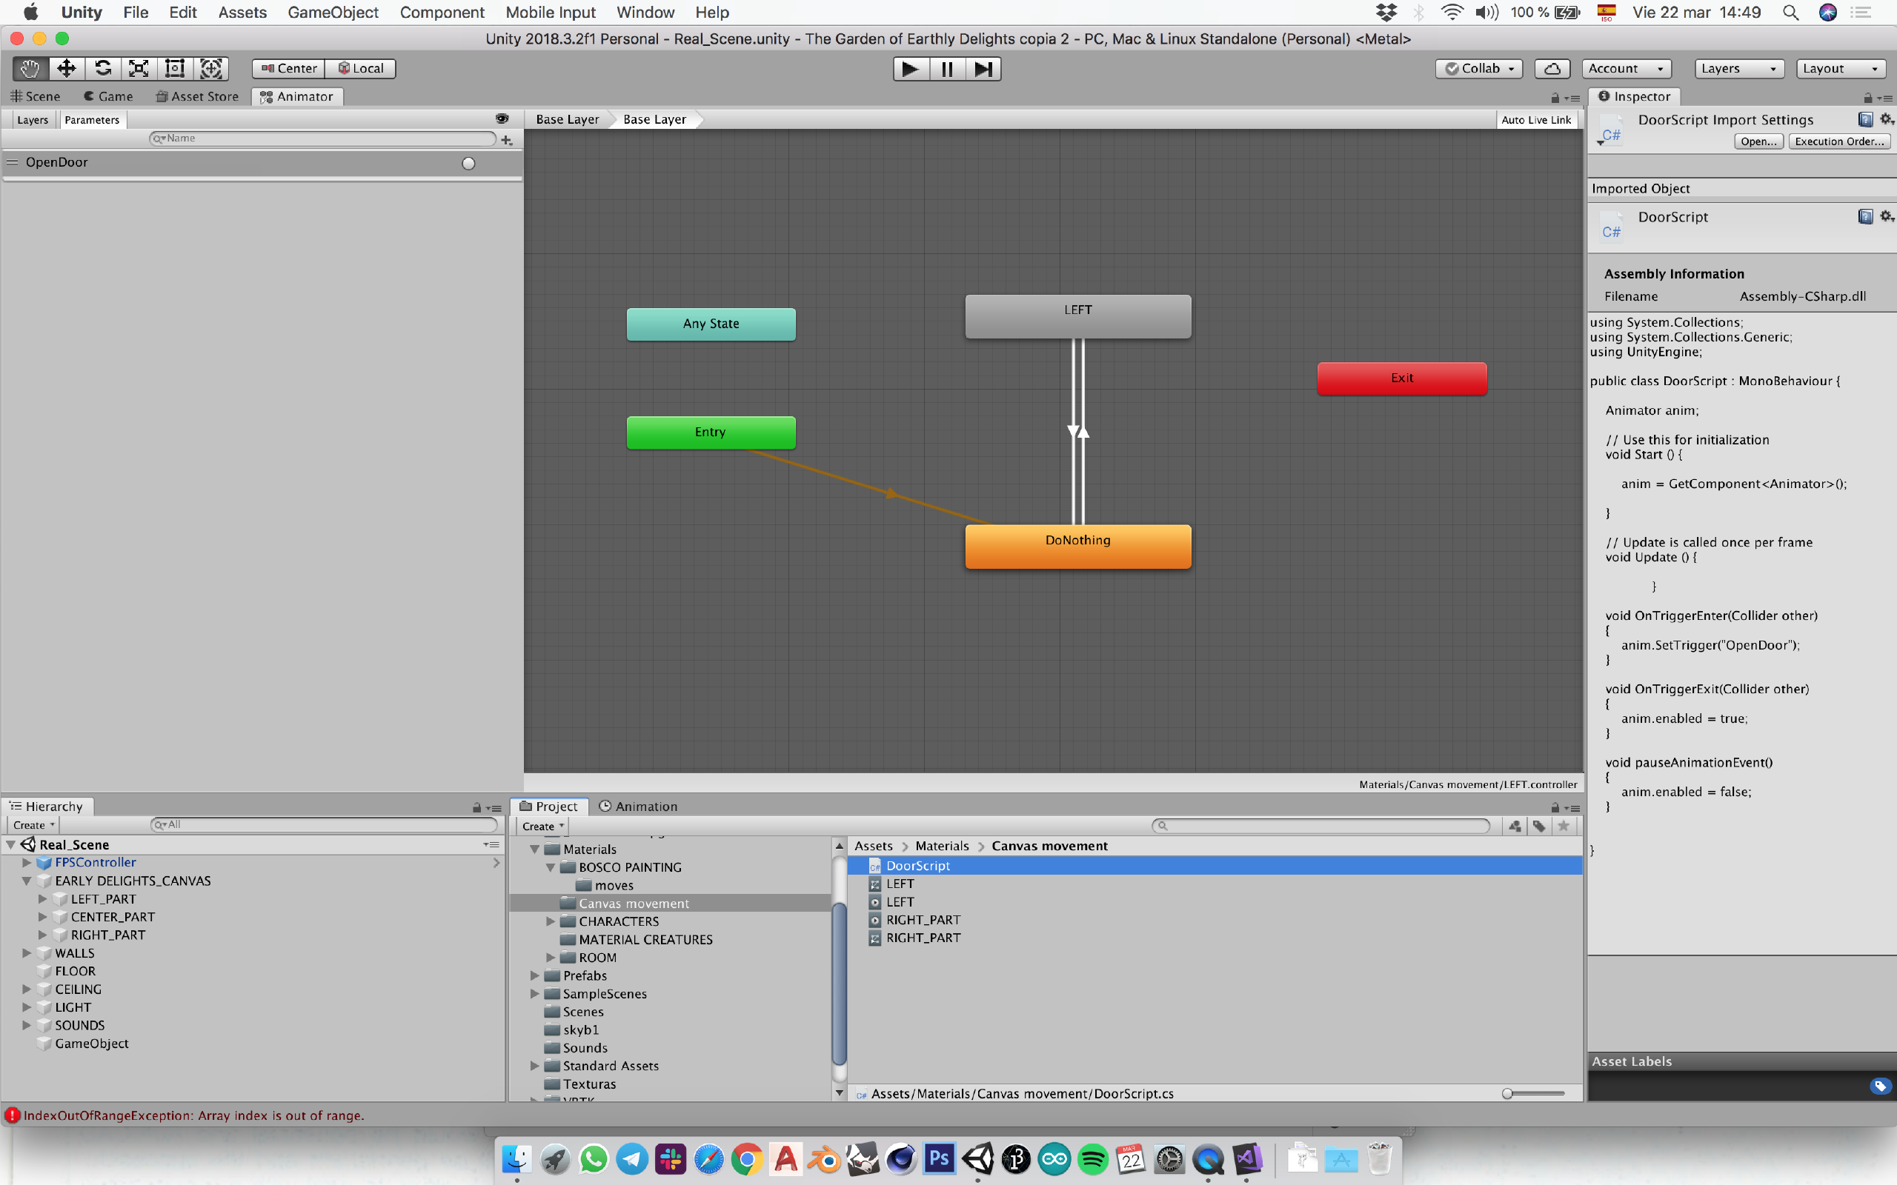Expand the FPSController hierarchy item
This screenshot has width=1897, height=1185.
coord(27,862)
